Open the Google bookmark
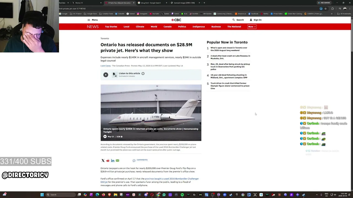The height and width of the screenshot is (198, 353). (63, 14)
